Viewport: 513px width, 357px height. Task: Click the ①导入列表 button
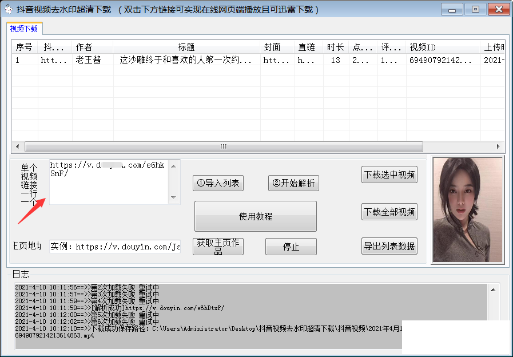(218, 183)
